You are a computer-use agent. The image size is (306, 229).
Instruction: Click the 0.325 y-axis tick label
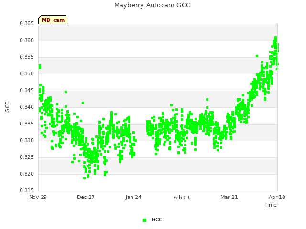pos(27,157)
